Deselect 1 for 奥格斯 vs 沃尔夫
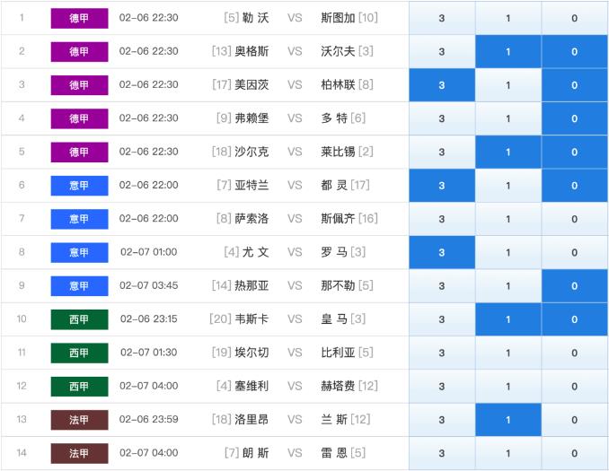The width and height of the screenshot is (609, 471). [x=508, y=51]
